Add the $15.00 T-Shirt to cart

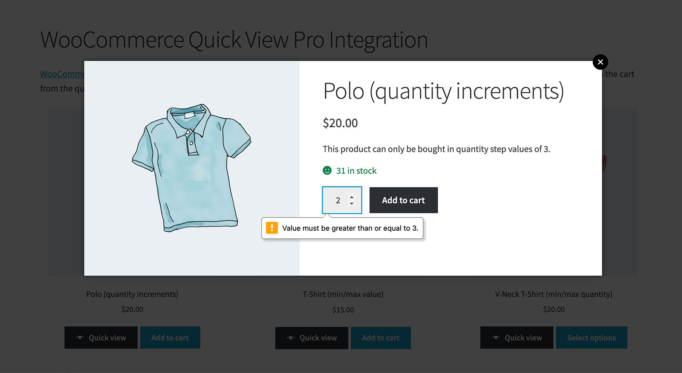pos(381,338)
